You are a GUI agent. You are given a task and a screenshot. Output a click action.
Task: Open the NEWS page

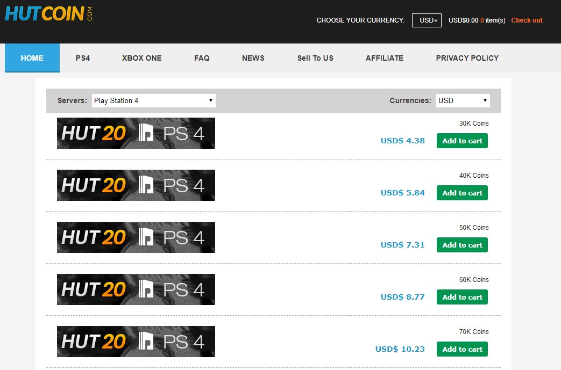(253, 58)
